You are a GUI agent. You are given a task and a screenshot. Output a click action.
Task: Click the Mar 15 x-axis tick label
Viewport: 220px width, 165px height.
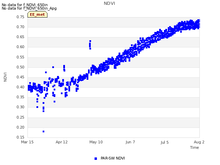[x=27, y=142]
